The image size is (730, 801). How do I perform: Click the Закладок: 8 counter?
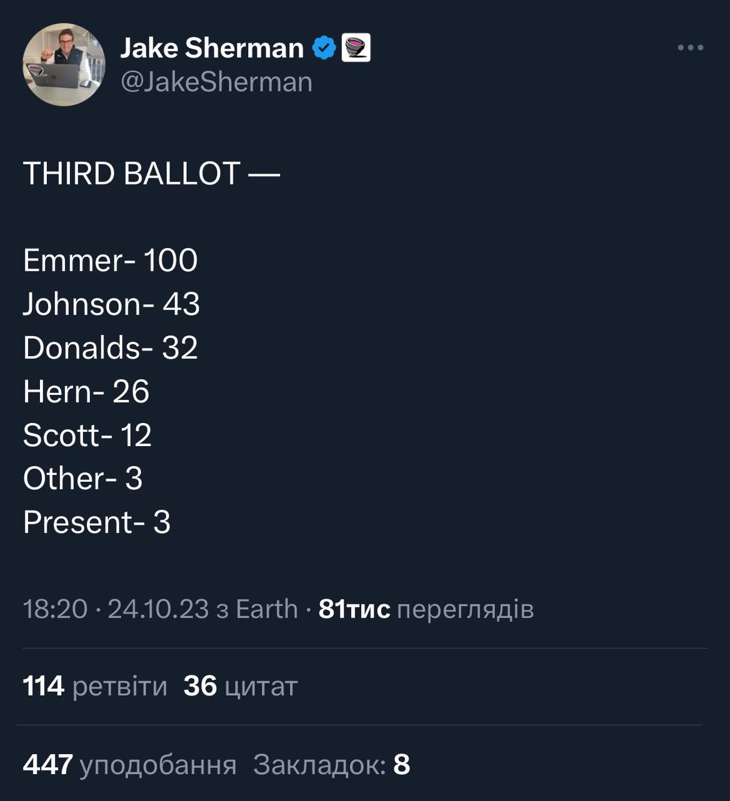tap(331, 764)
